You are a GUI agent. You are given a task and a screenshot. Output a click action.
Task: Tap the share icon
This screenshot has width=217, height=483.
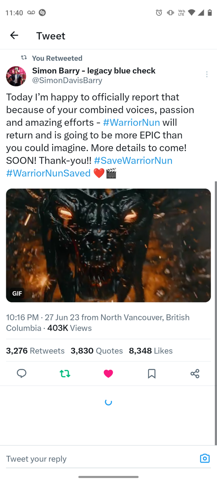(195, 374)
